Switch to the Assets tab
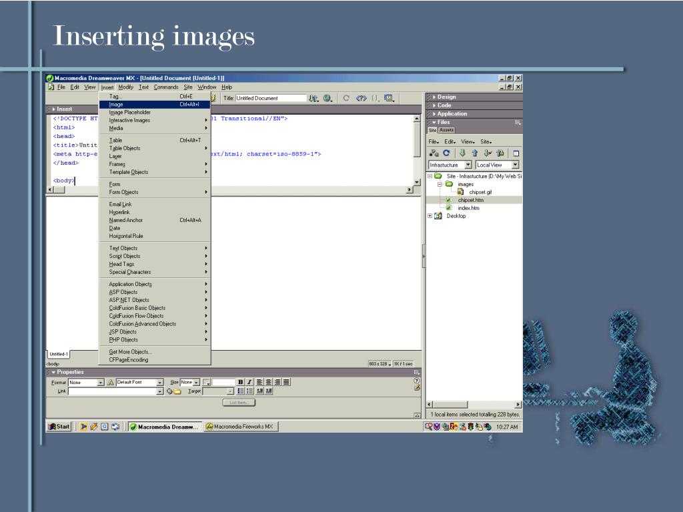This screenshot has width=683, height=512. [446, 130]
